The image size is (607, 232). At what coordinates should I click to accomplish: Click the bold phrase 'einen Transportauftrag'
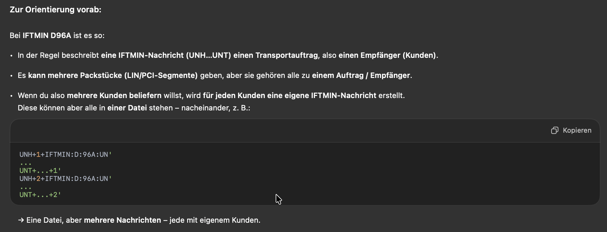click(276, 55)
